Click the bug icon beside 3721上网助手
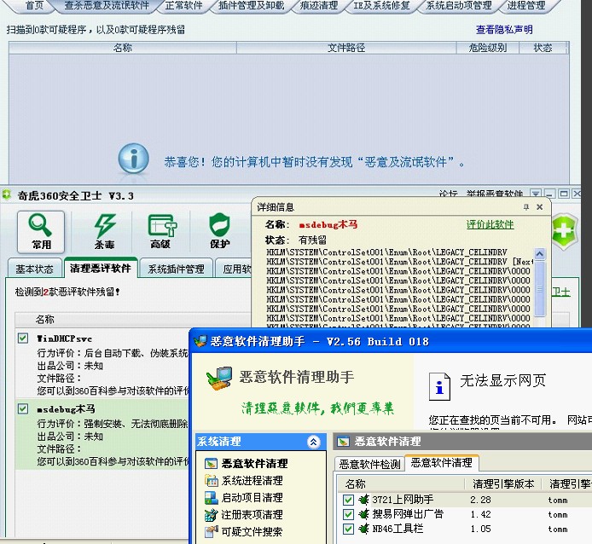The height and width of the screenshot is (544, 592). tap(363, 500)
